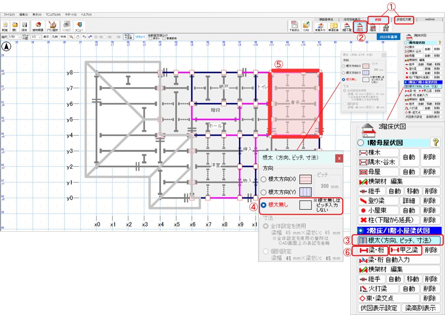445x315 pixels.
Task: Click the north compass arrow icon
Action: point(7,46)
